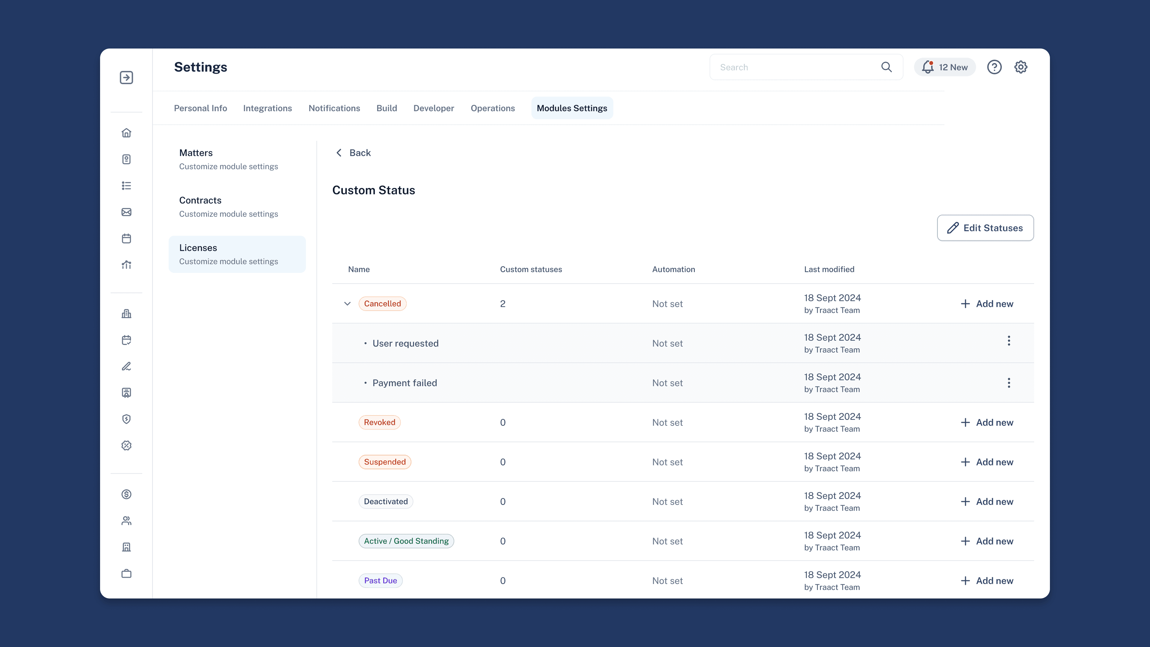Open options menu for User requested

[x=1009, y=341]
